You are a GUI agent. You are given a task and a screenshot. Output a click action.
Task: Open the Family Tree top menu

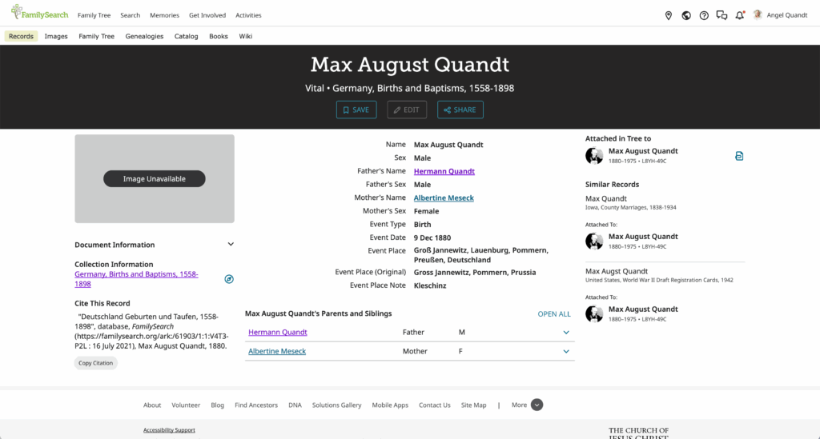coord(94,15)
